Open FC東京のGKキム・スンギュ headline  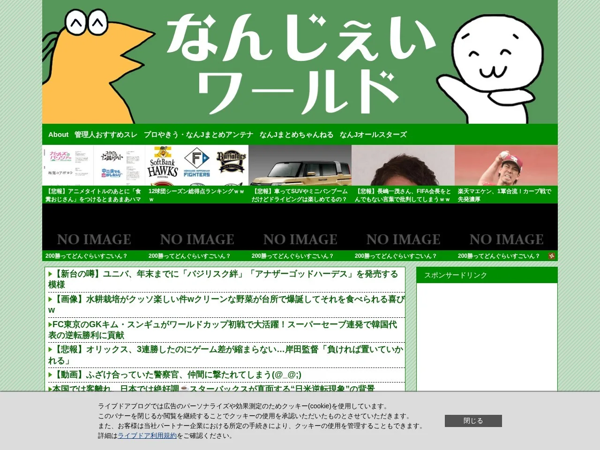(x=223, y=330)
